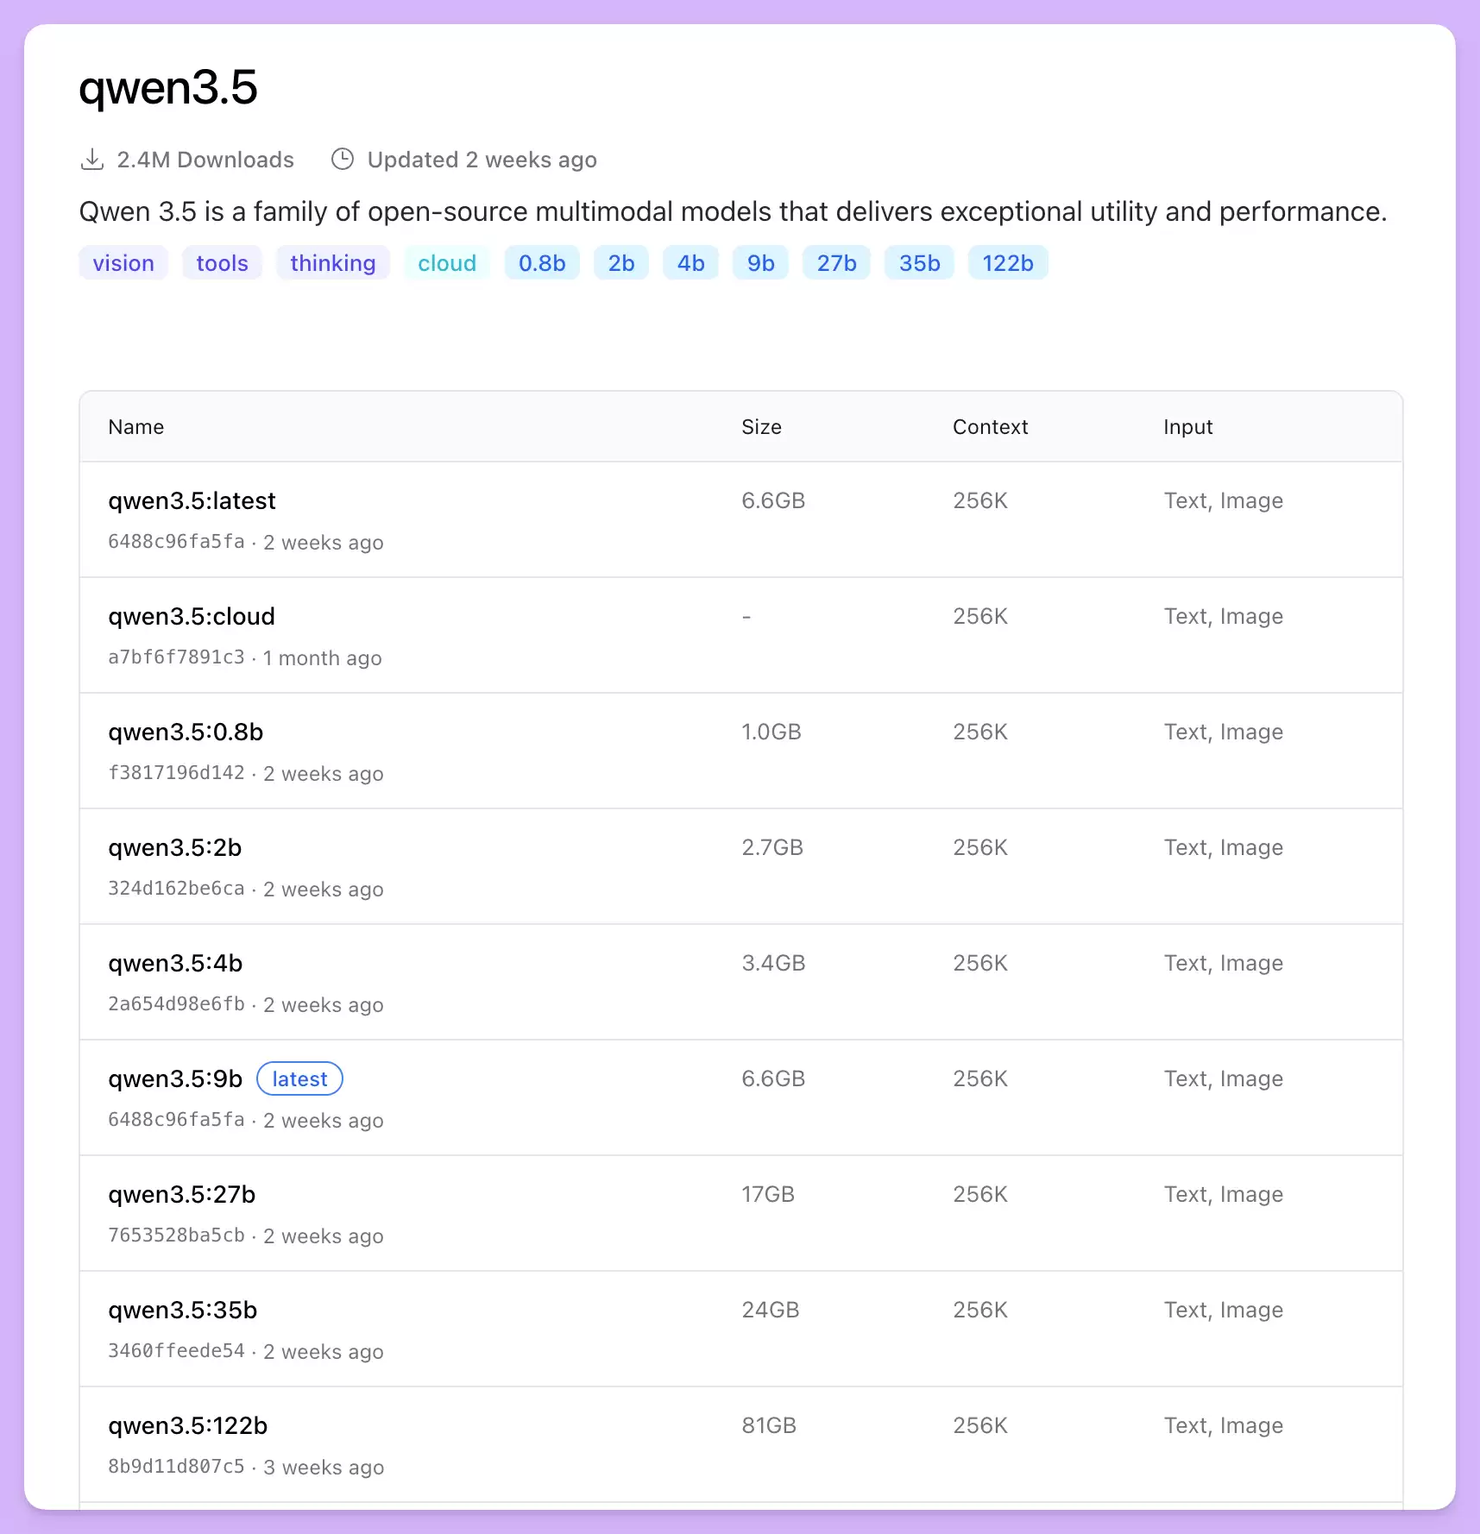Select the tools tag
The height and width of the screenshot is (1534, 1480).
tap(222, 263)
